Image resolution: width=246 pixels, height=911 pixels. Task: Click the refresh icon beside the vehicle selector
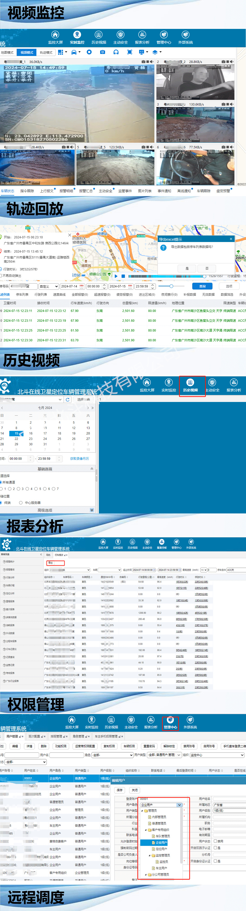68,400
